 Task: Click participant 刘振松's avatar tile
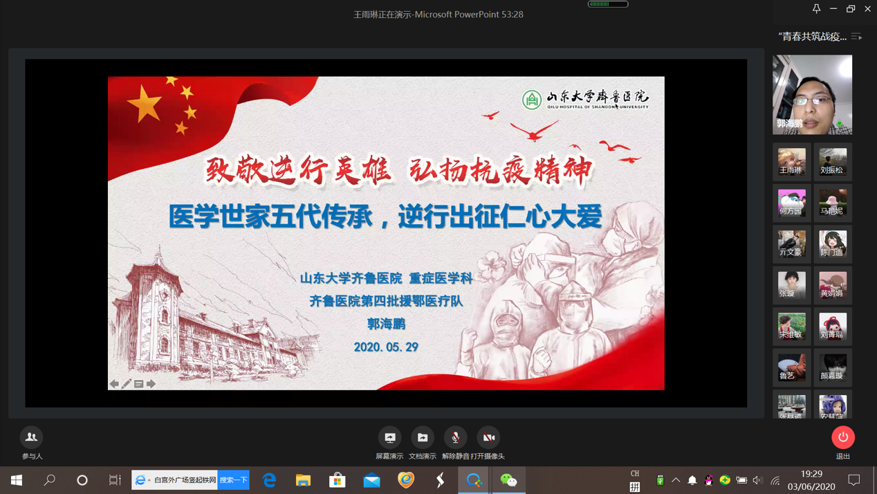coord(833,162)
